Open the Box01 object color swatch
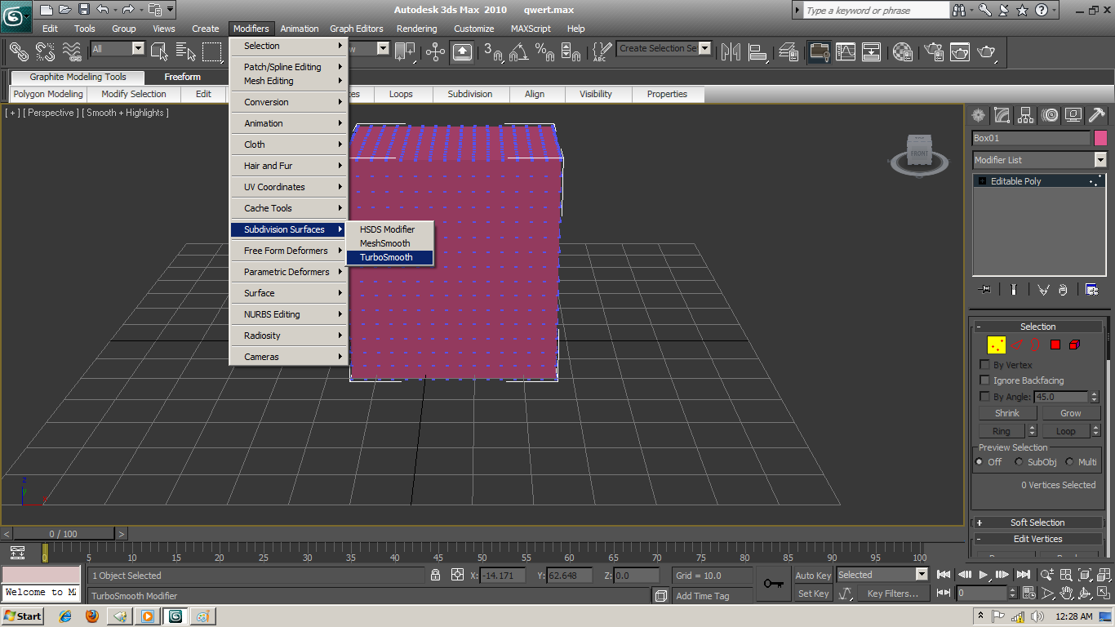The height and width of the screenshot is (627, 1115). click(x=1100, y=139)
